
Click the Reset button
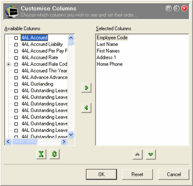click(137, 175)
